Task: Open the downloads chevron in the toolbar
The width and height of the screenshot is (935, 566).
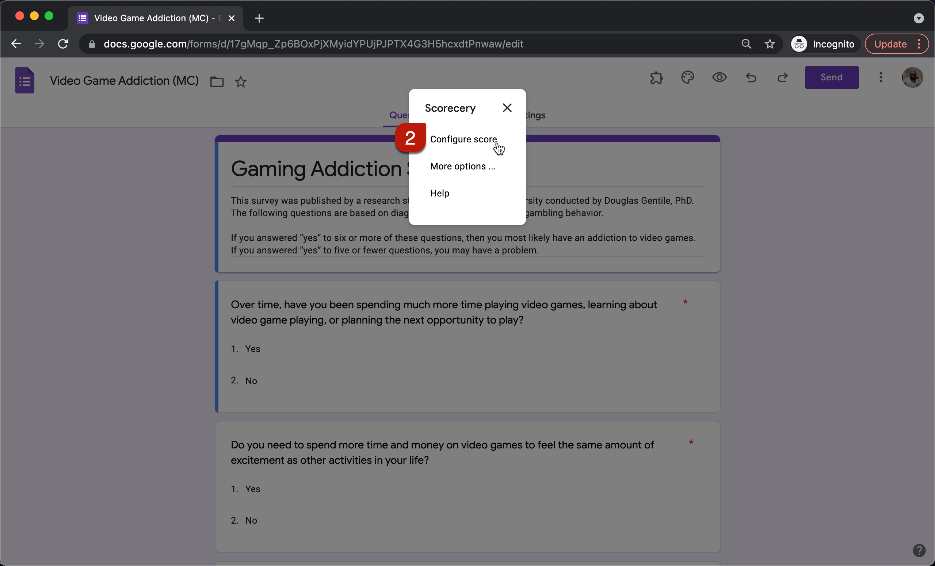Action: tap(919, 18)
